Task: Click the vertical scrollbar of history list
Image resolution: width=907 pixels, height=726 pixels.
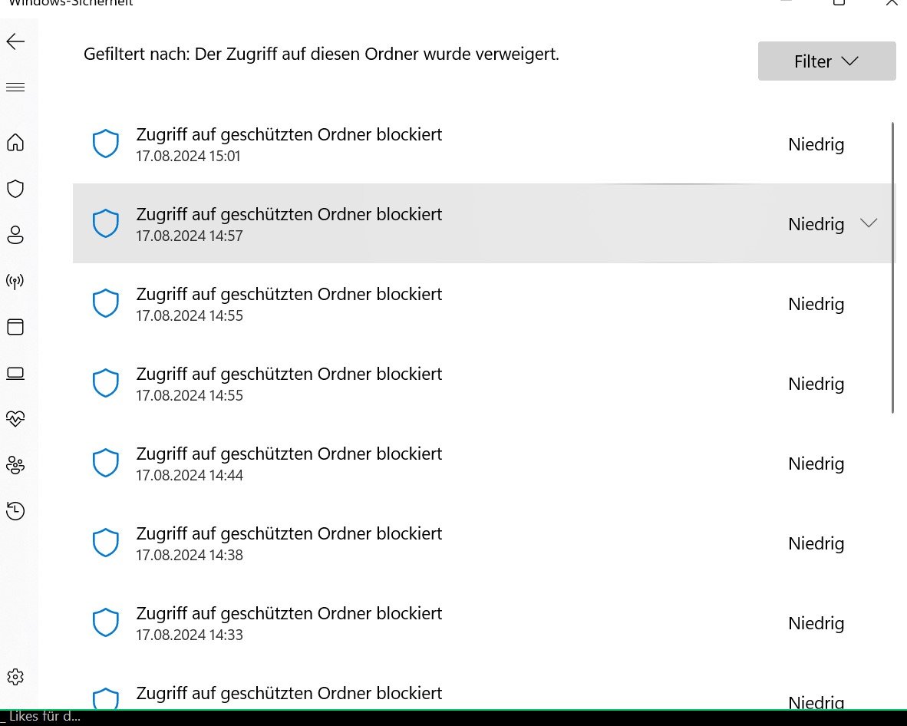Action: click(x=892, y=267)
